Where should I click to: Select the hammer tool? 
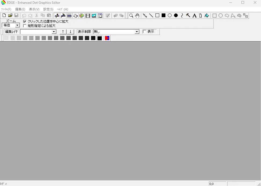click(188, 16)
